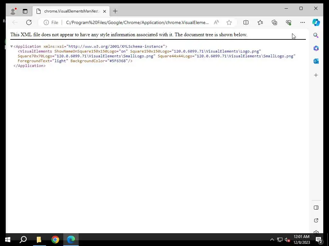Collapse the Application XML node

12,46
